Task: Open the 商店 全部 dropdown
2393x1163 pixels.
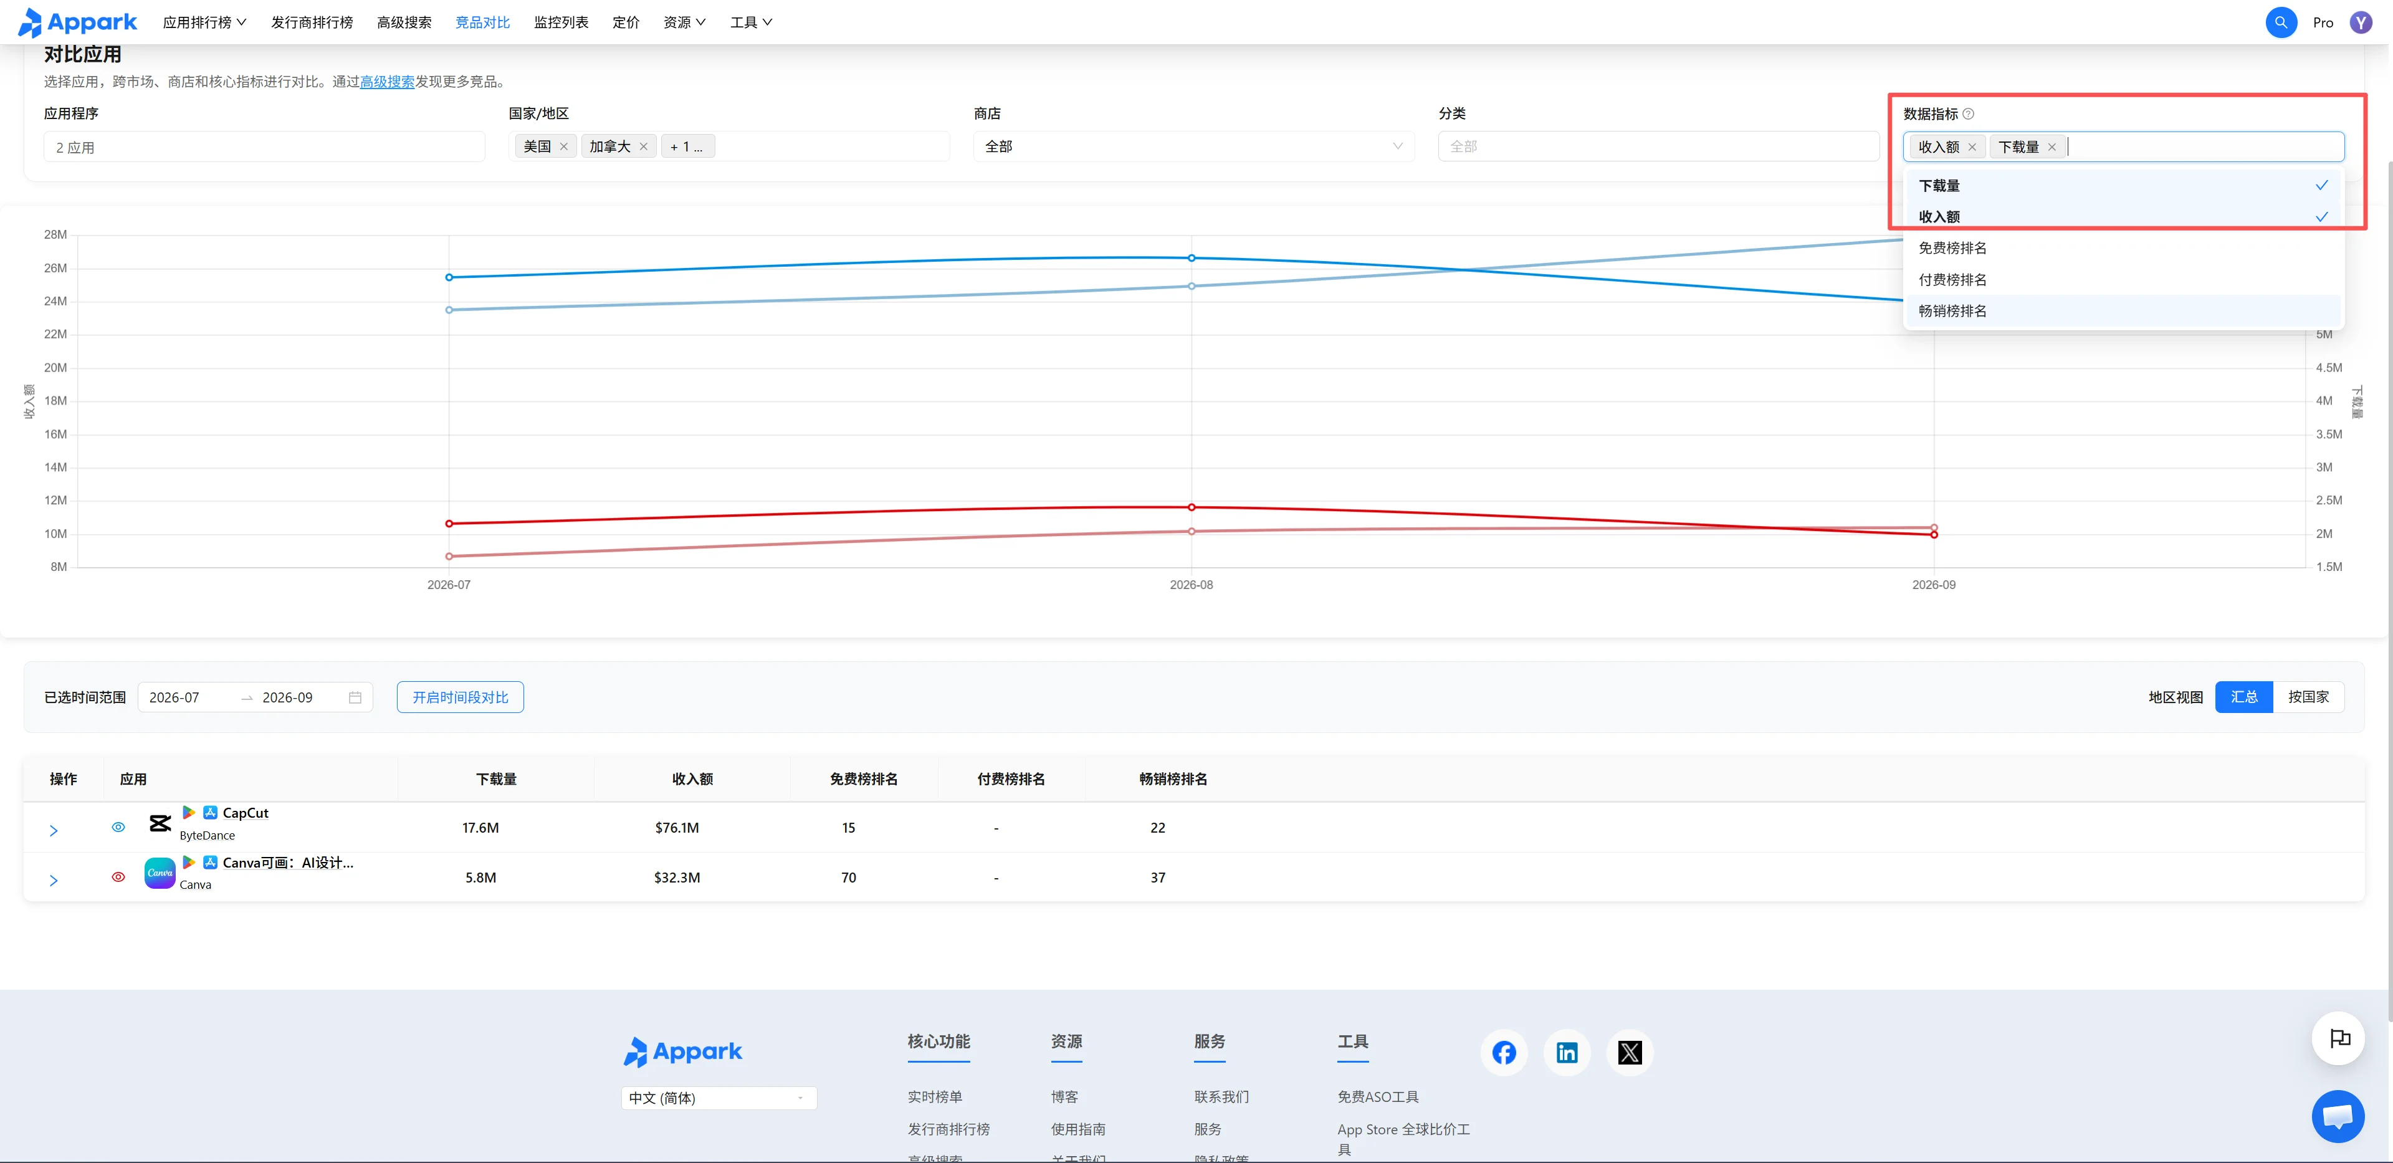Action: point(1194,146)
